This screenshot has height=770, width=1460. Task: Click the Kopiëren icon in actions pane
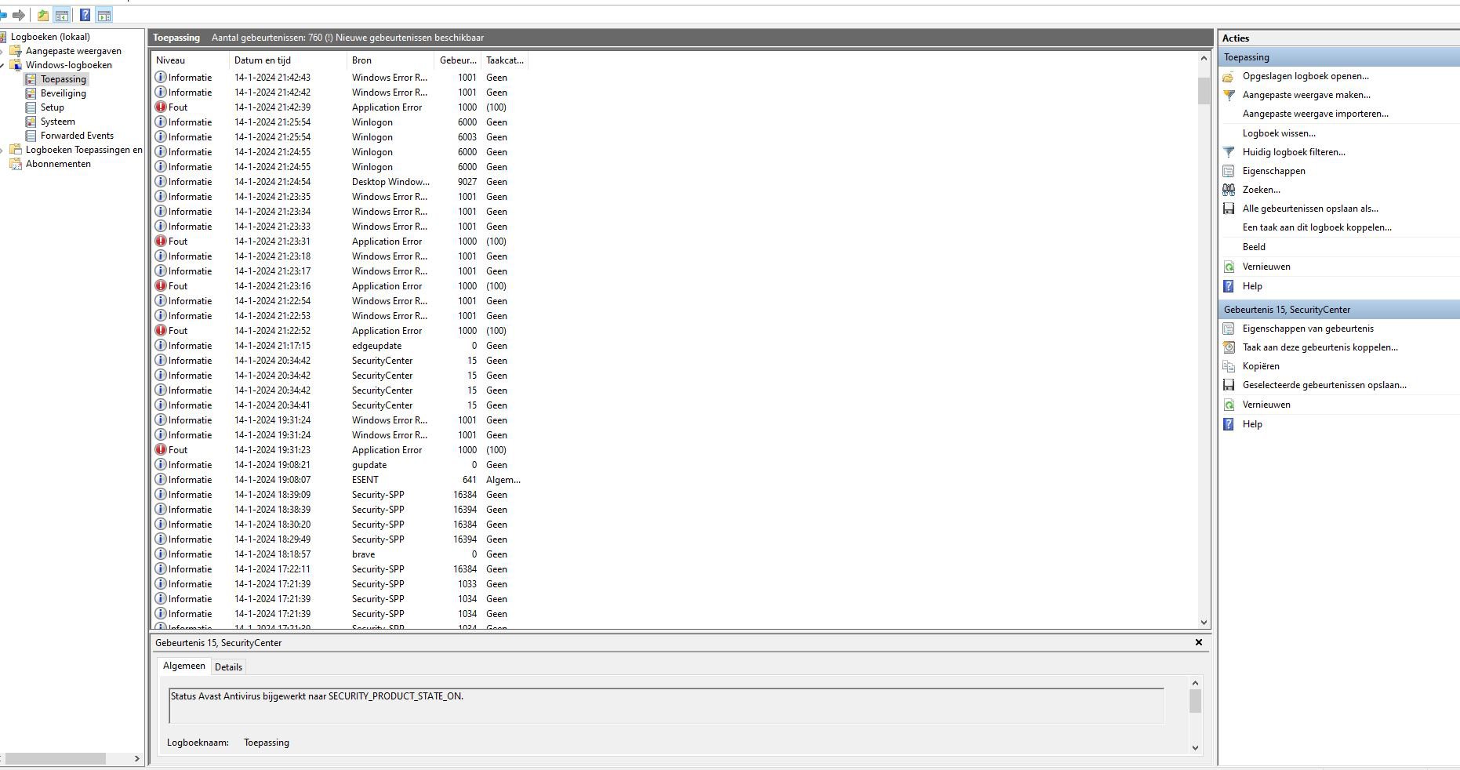1229,366
